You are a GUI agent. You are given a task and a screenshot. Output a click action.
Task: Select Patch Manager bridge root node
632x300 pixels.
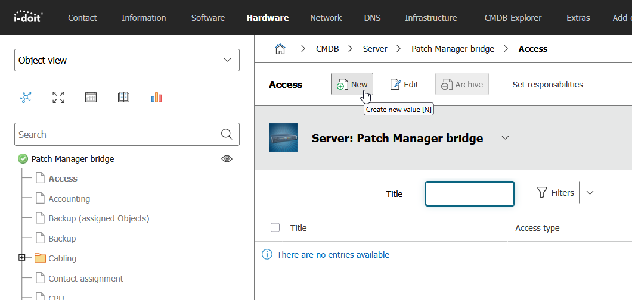(73, 159)
